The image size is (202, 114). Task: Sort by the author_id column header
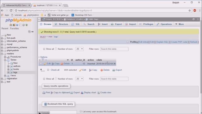[80, 60]
